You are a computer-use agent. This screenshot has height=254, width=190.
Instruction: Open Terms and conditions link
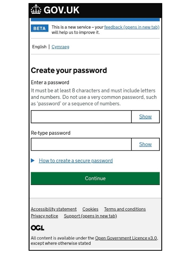(x=125, y=209)
